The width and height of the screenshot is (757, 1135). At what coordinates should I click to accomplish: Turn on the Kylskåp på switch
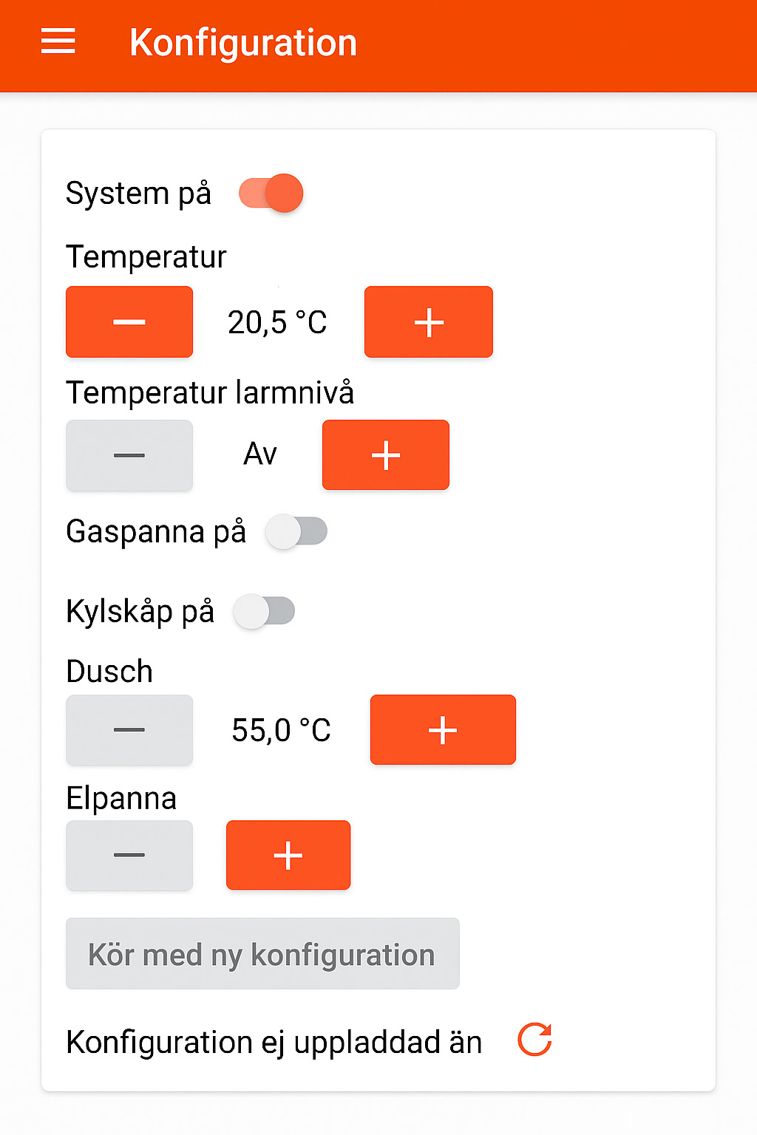[264, 612]
